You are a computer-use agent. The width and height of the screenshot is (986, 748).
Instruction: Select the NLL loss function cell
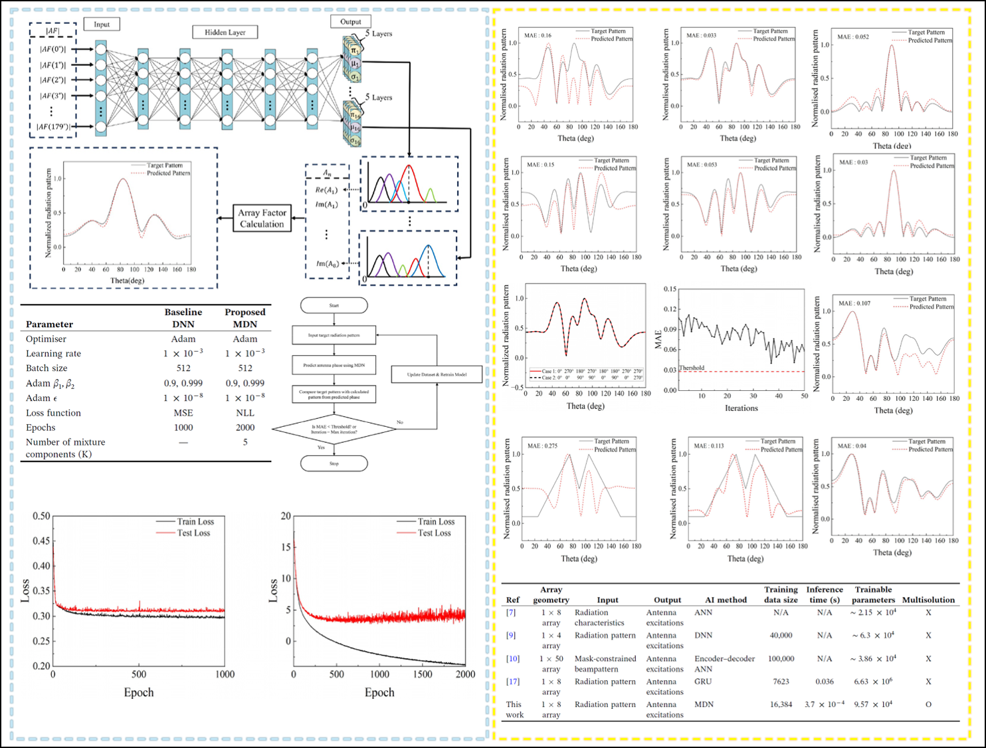pos(245,413)
